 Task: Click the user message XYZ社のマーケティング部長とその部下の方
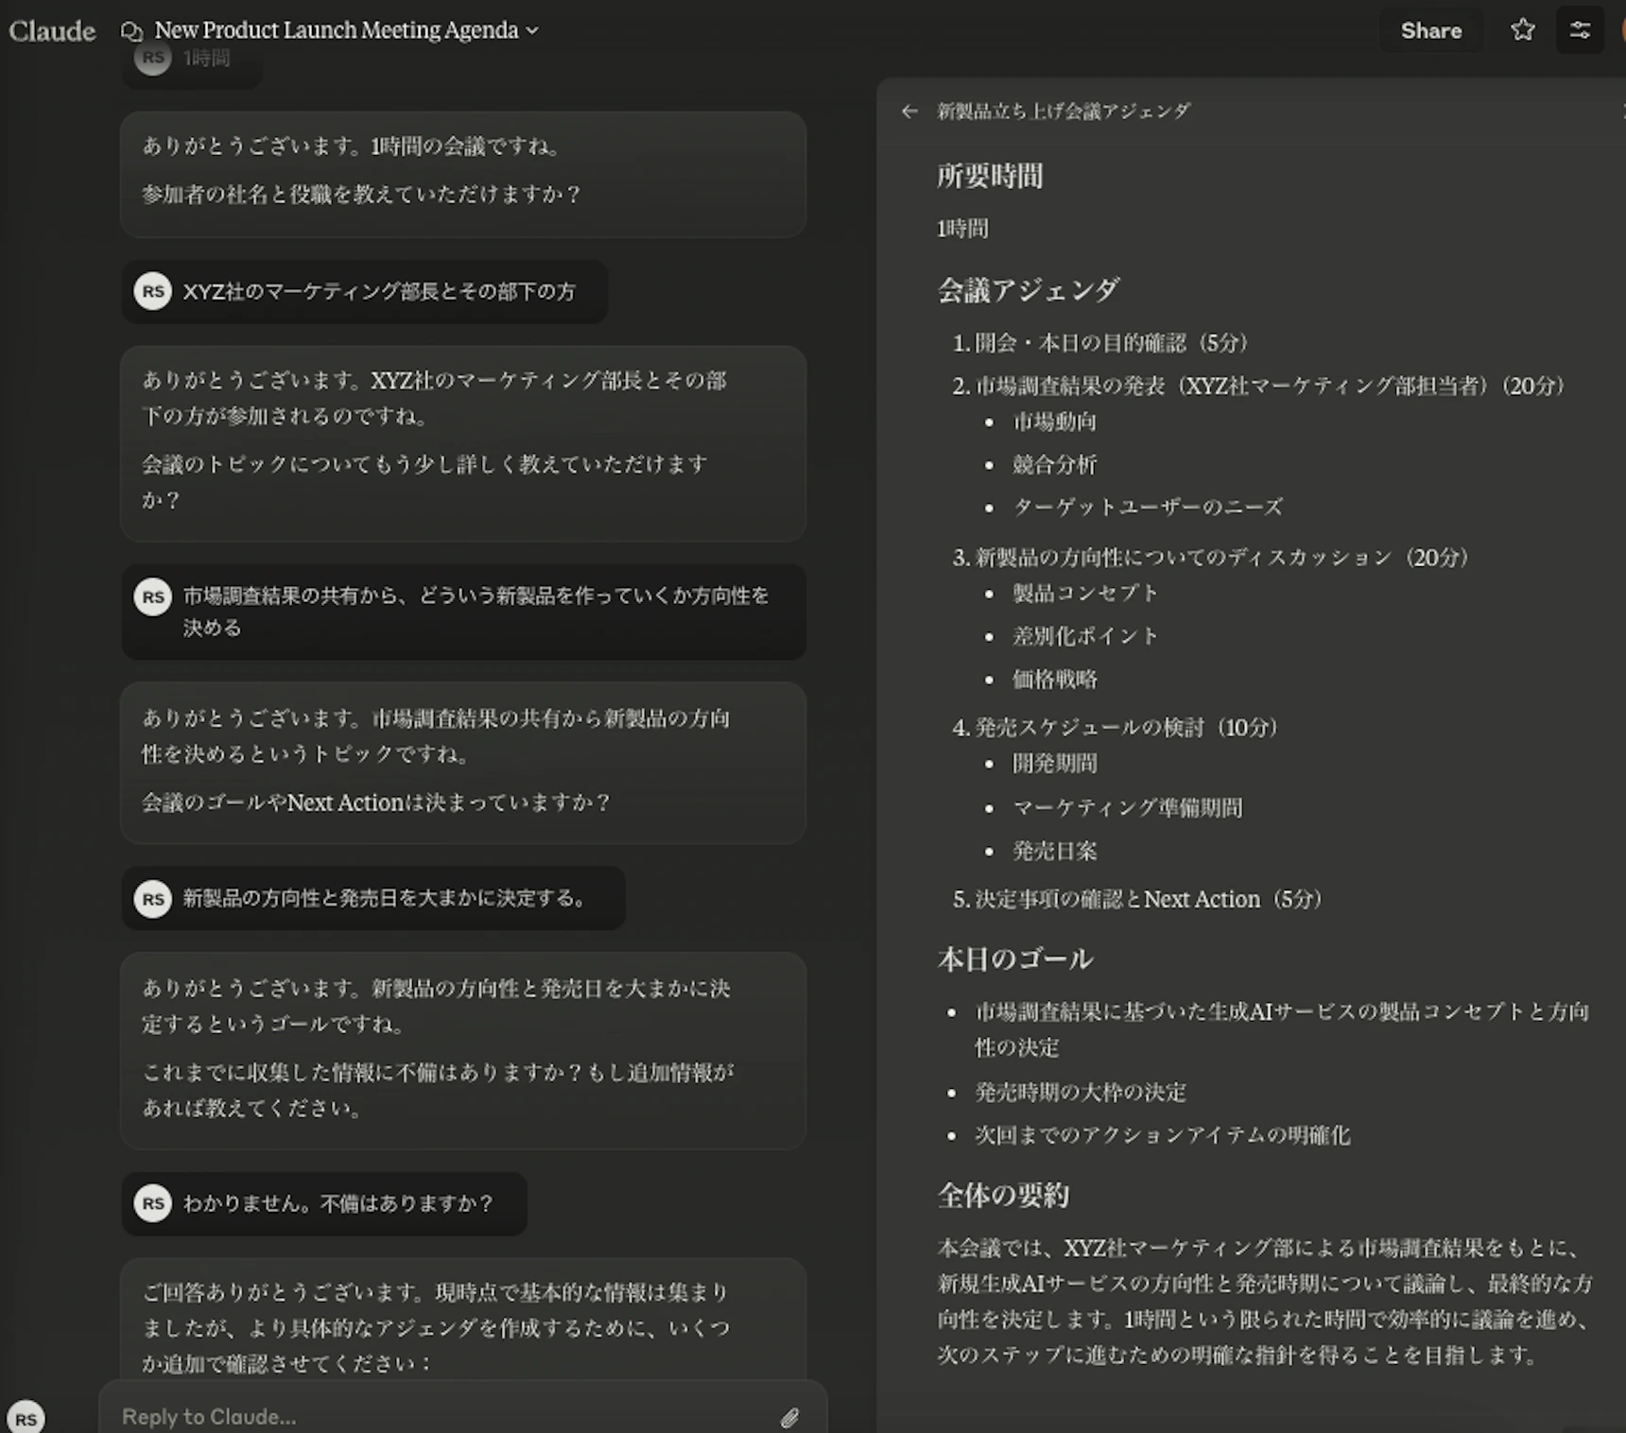click(x=365, y=291)
